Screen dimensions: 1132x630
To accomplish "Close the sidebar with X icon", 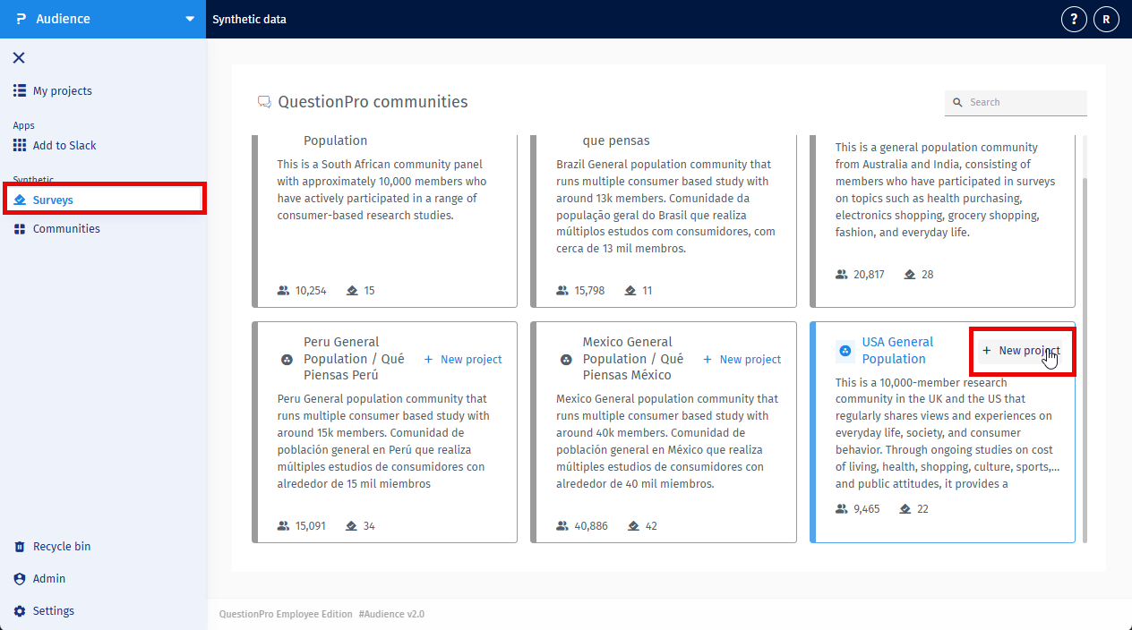I will [x=19, y=58].
